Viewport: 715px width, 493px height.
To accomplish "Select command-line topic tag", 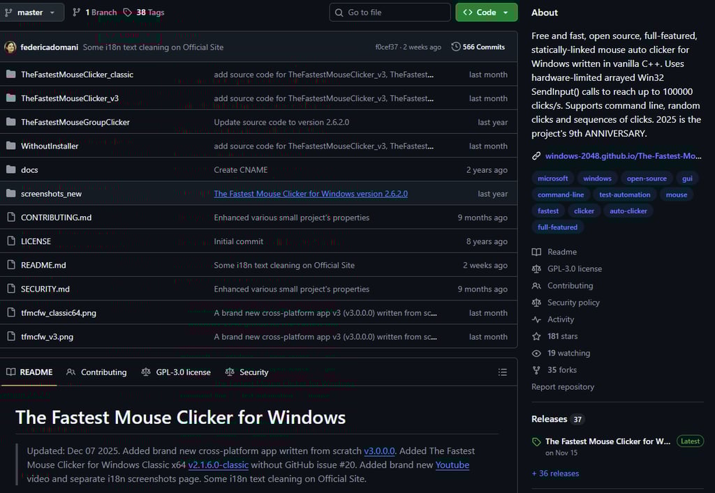I will pos(561,195).
